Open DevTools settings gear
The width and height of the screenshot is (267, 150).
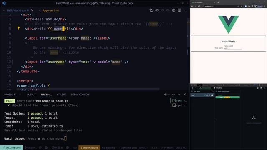click(x=259, y=85)
